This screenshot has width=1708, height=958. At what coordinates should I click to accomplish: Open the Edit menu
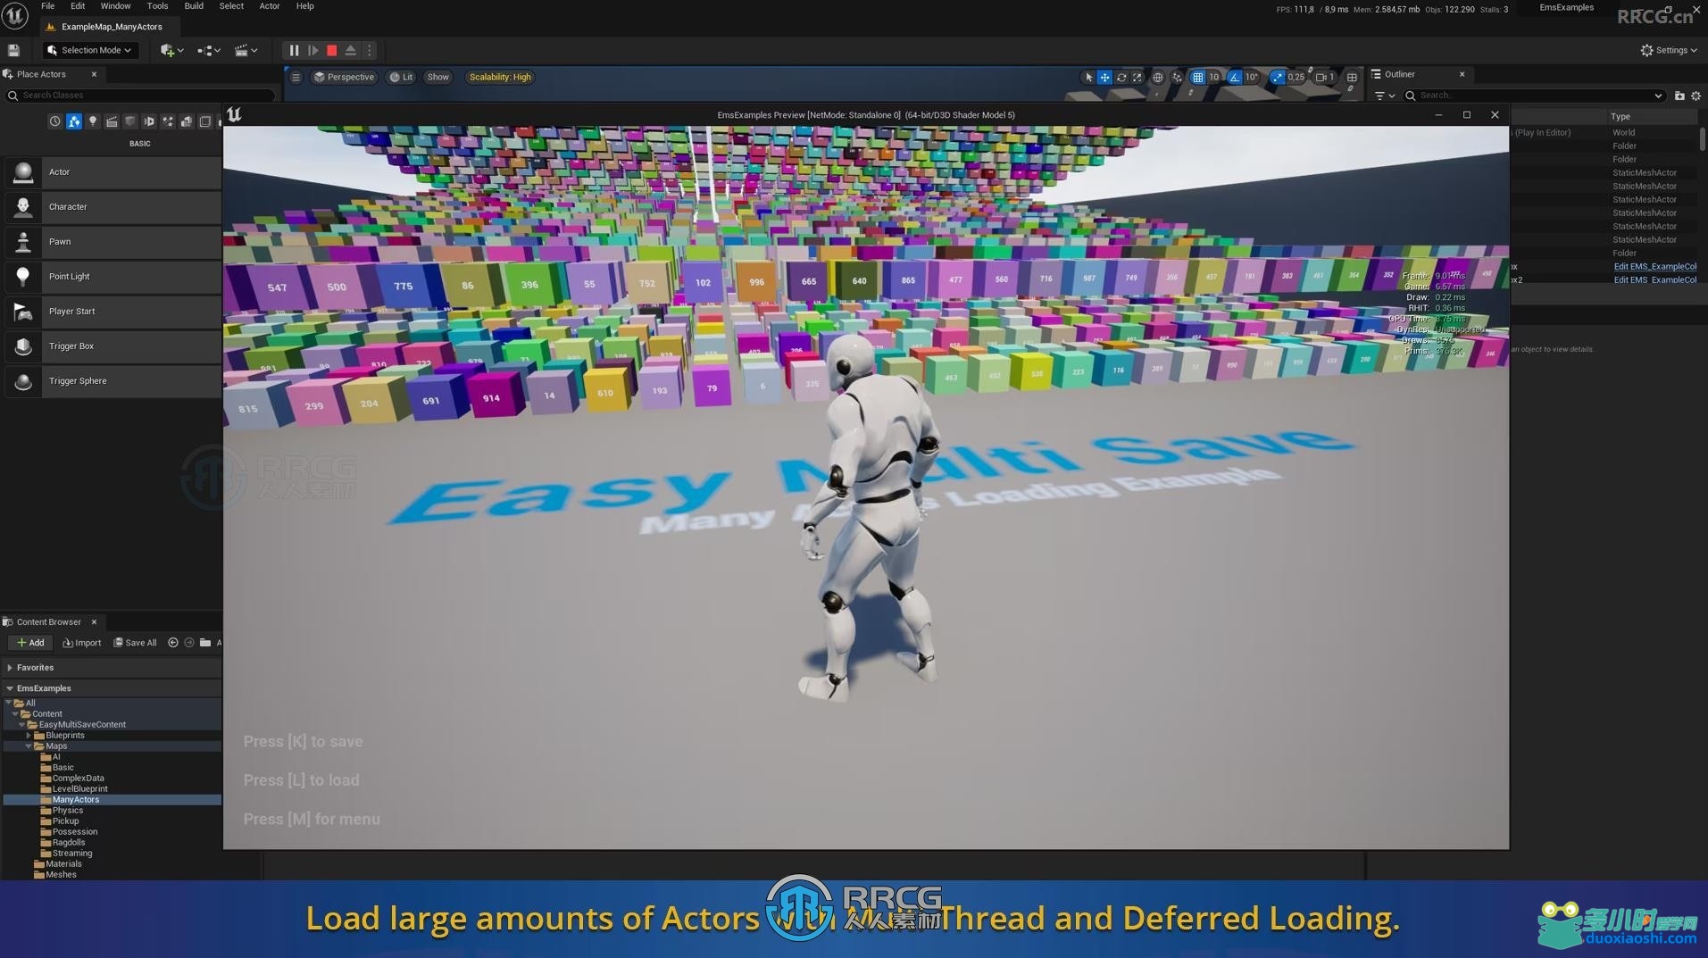(78, 6)
